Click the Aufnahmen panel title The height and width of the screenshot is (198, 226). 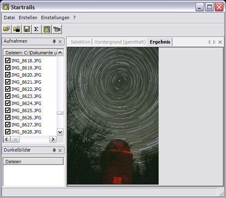15,41
